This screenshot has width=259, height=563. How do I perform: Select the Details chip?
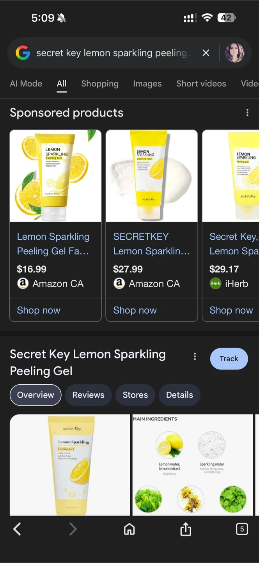[179, 395]
